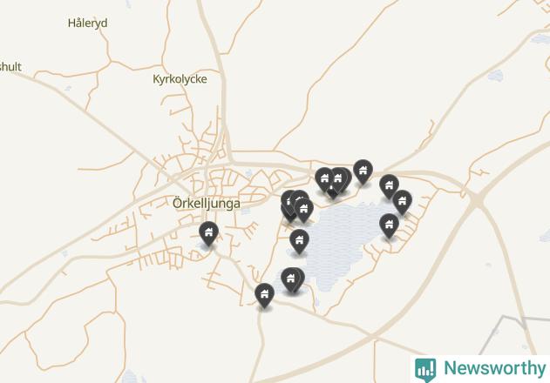Image resolution: width=550 pixels, height=383 pixels.
Task: Click leftmost marker in northern lake cluster
Action: 324,179
